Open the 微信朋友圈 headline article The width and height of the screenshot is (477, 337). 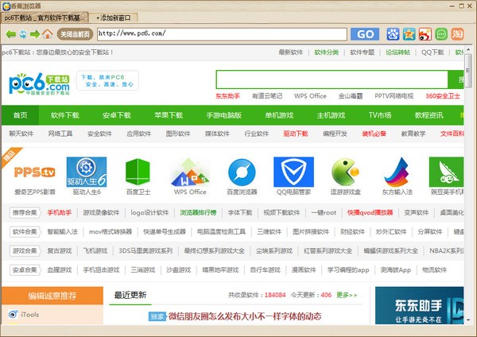[245, 316]
